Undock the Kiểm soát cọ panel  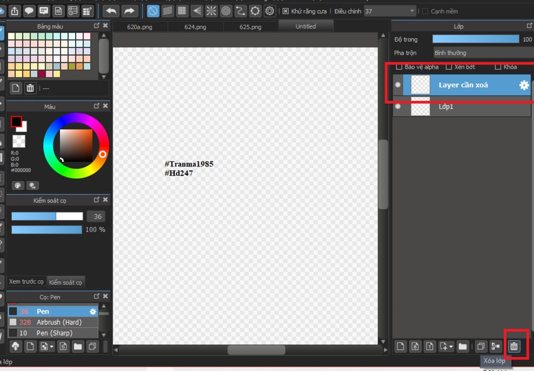(96, 200)
